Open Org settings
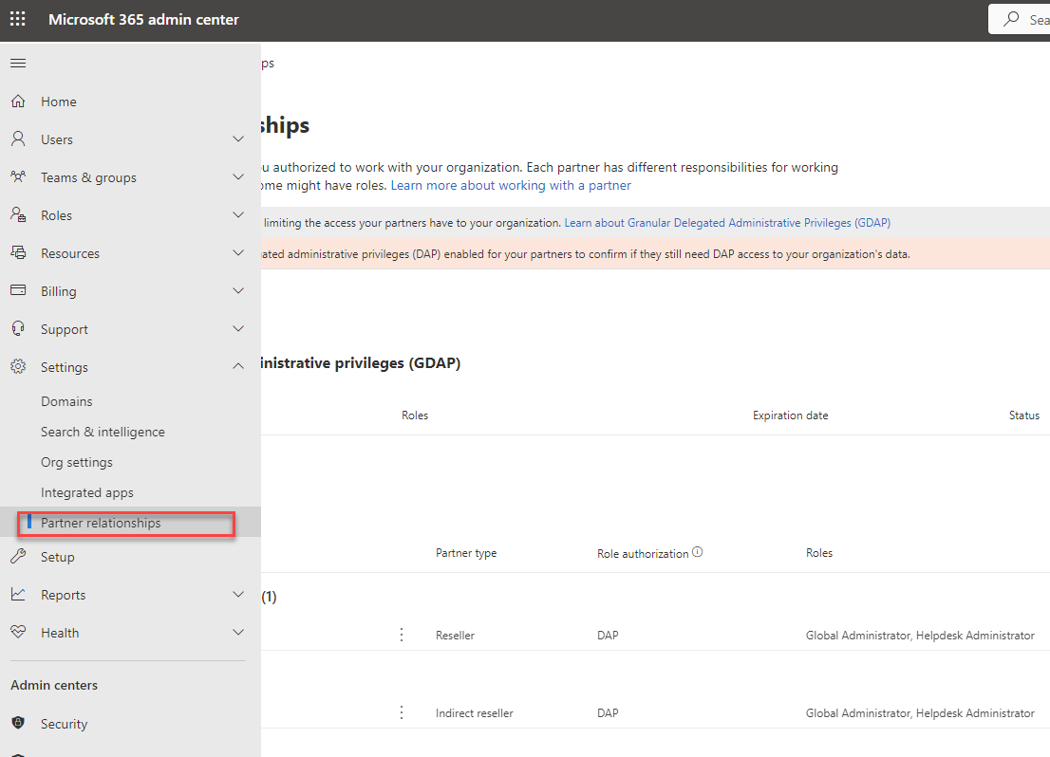 click(x=77, y=463)
